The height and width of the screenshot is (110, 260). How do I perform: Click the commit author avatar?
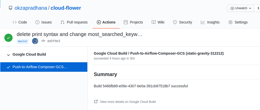(x=35, y=41)
